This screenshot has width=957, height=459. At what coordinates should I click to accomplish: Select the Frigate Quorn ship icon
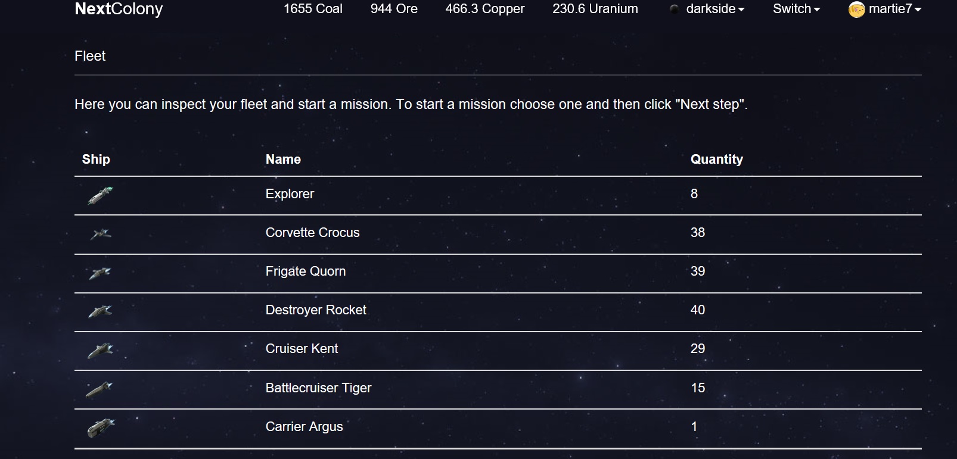pos(100,273)
